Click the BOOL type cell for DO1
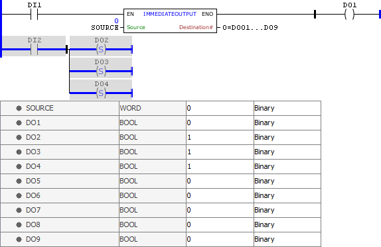 click(153, 123)
